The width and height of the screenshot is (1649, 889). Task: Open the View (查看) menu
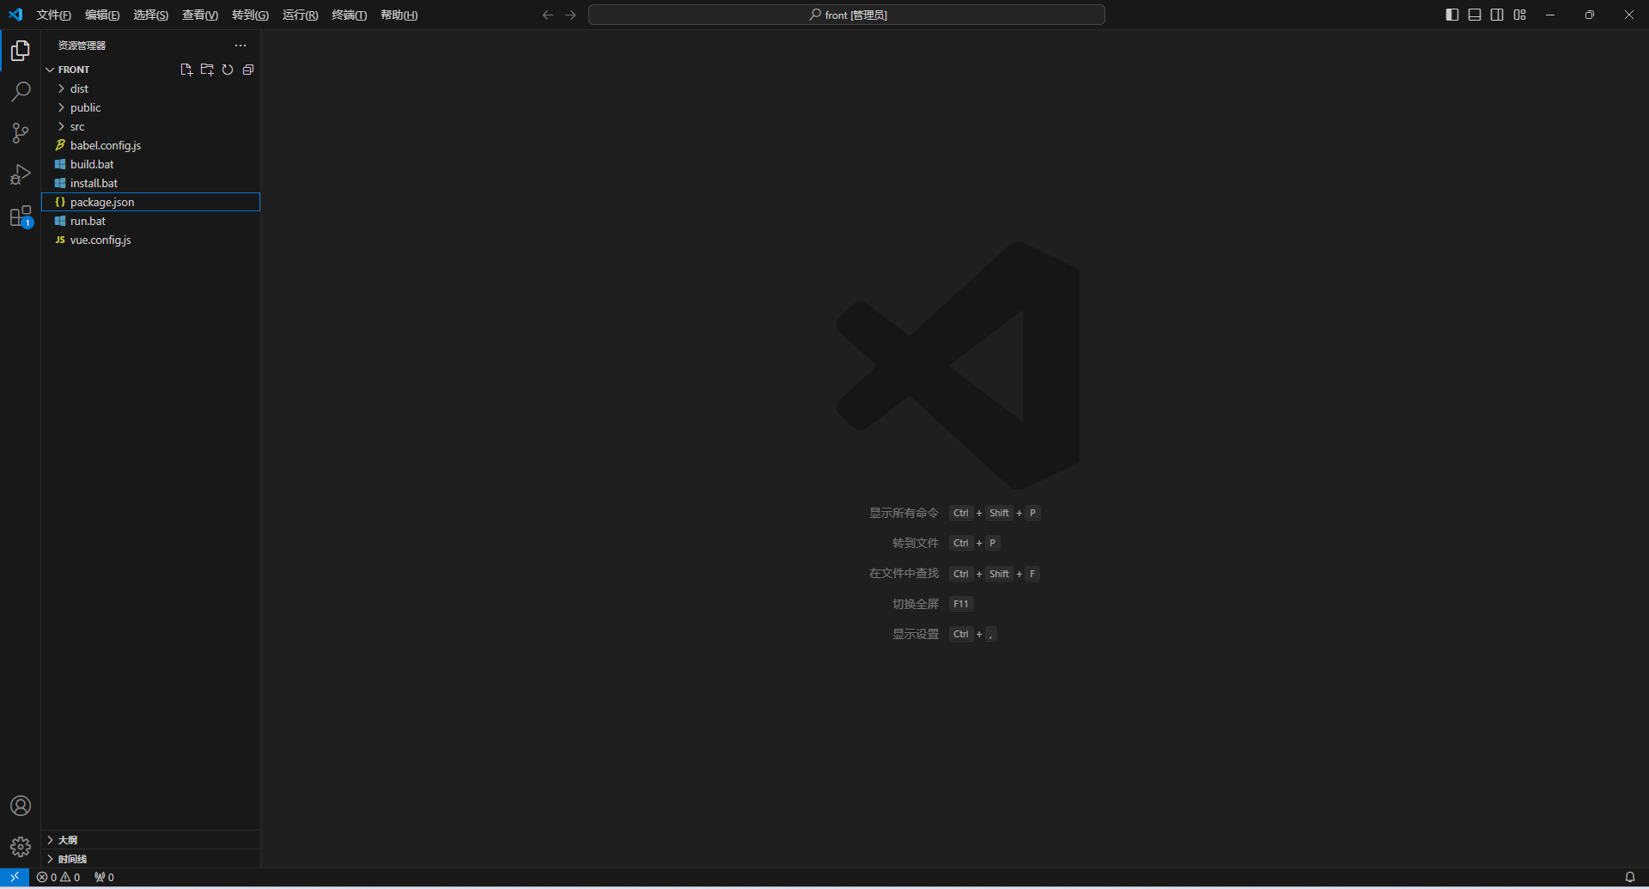(199, 15)
